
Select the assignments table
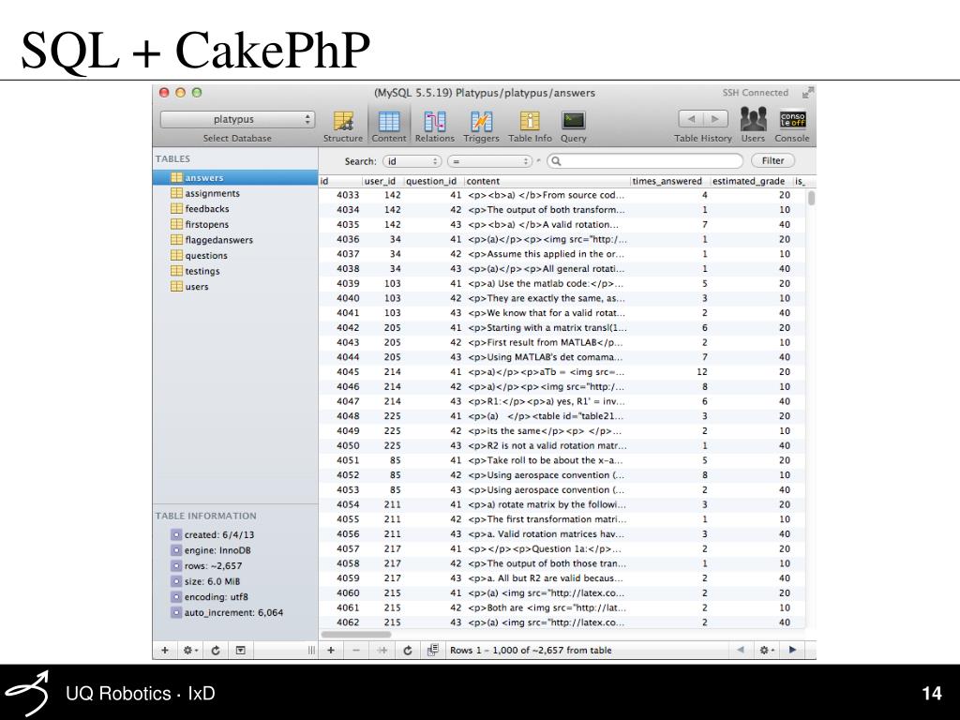tap(235, 193)
